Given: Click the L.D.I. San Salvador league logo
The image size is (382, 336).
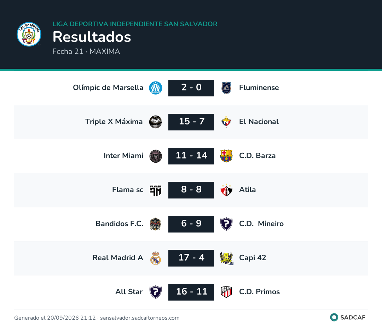Looking at the screenshot, I should pos(29,34).
